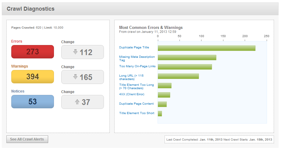Click the blue Notices count 53 badge

(33, 102)
